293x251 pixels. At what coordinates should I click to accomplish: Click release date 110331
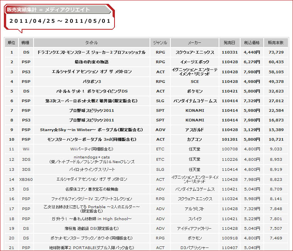point(230,52)
